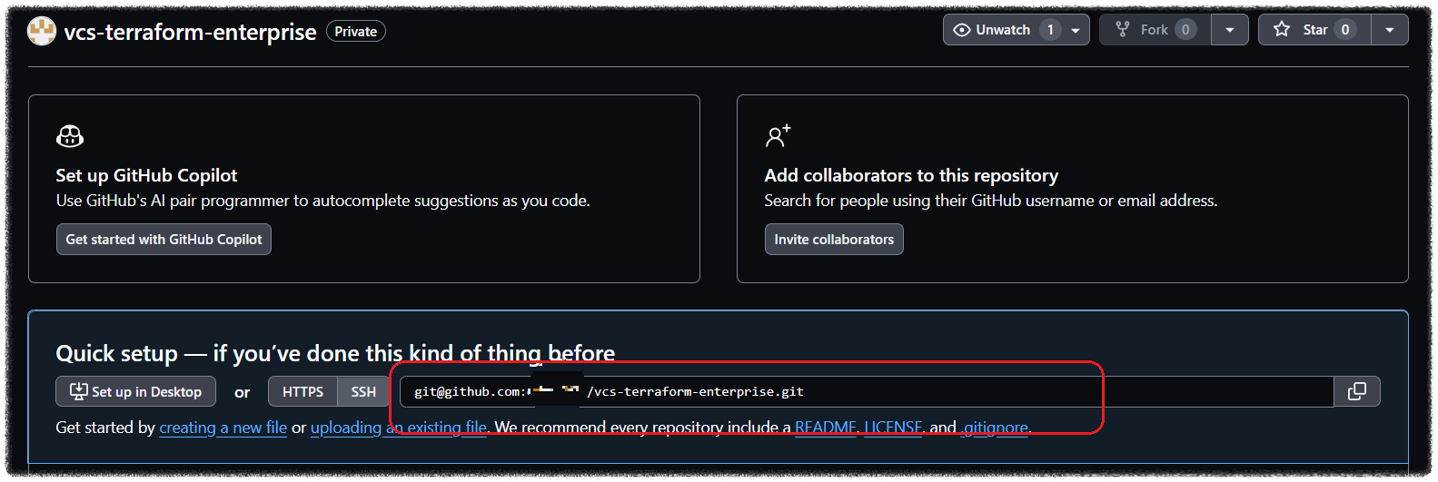This screenshot has width=1438, height=482.
Task: Expand the Fork options dropdown arrow
Action: click(1230, 30)
